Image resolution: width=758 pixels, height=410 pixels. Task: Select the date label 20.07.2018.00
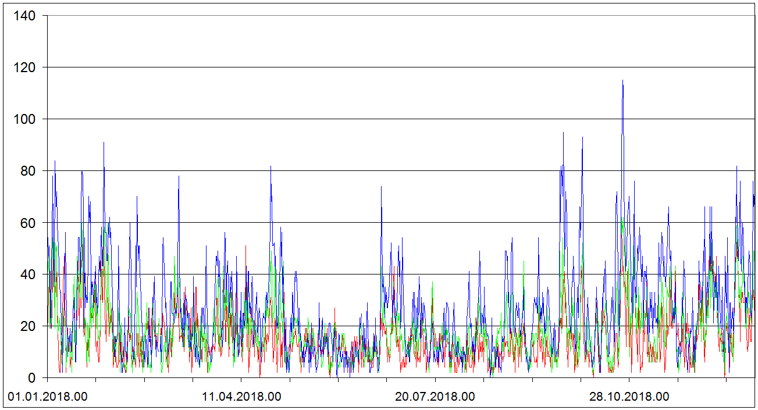click(435, 397)
